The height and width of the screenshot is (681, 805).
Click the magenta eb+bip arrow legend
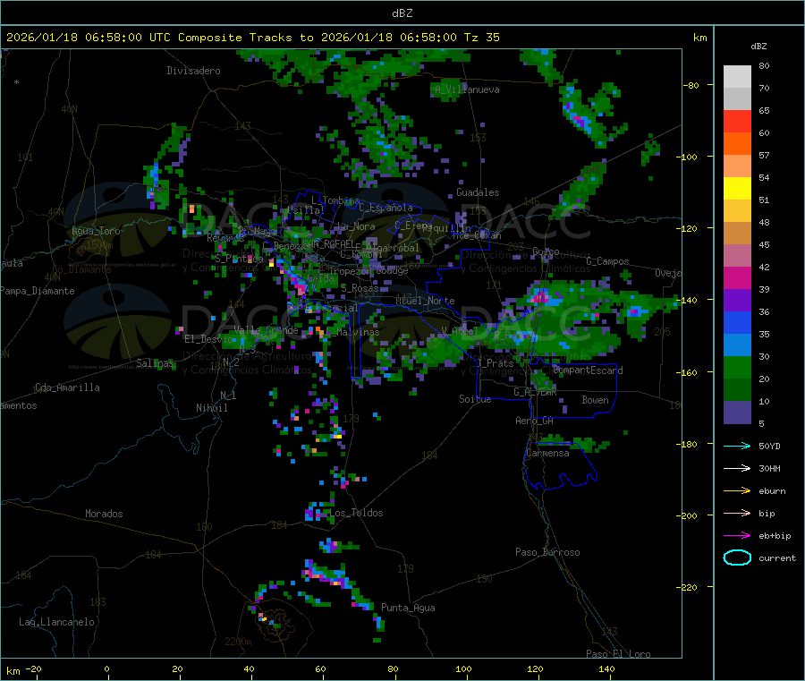click(737, 535)
